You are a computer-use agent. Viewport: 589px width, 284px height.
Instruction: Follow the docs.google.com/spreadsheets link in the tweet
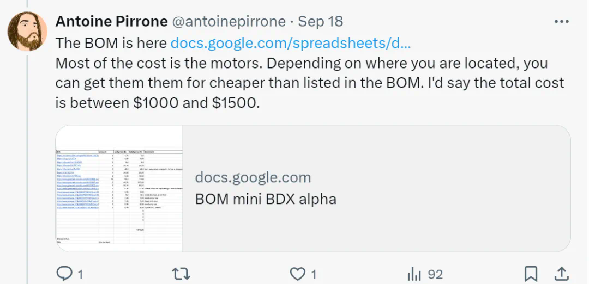coord(290,42)
